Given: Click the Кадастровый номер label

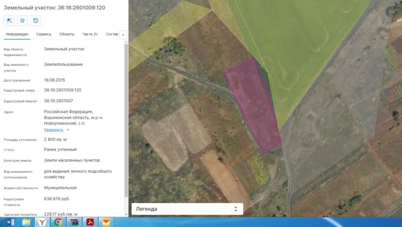Looking at the screenshot, I should tap(19, 91).
